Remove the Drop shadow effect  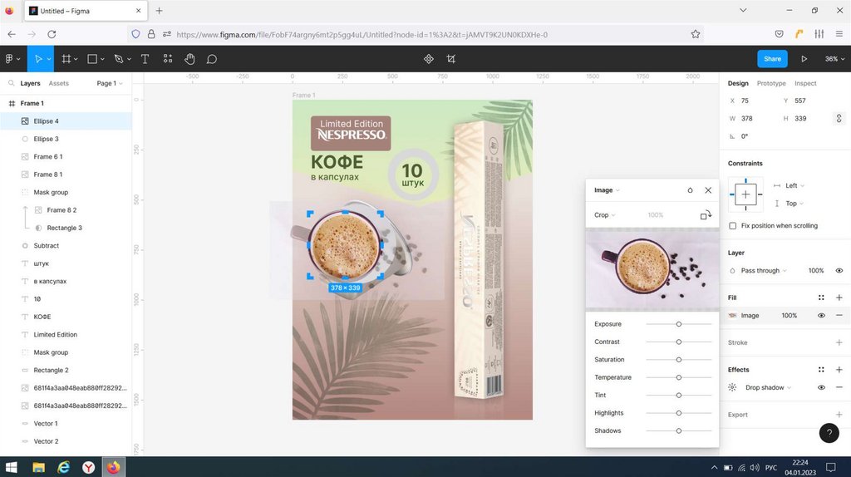coord(839,387)
